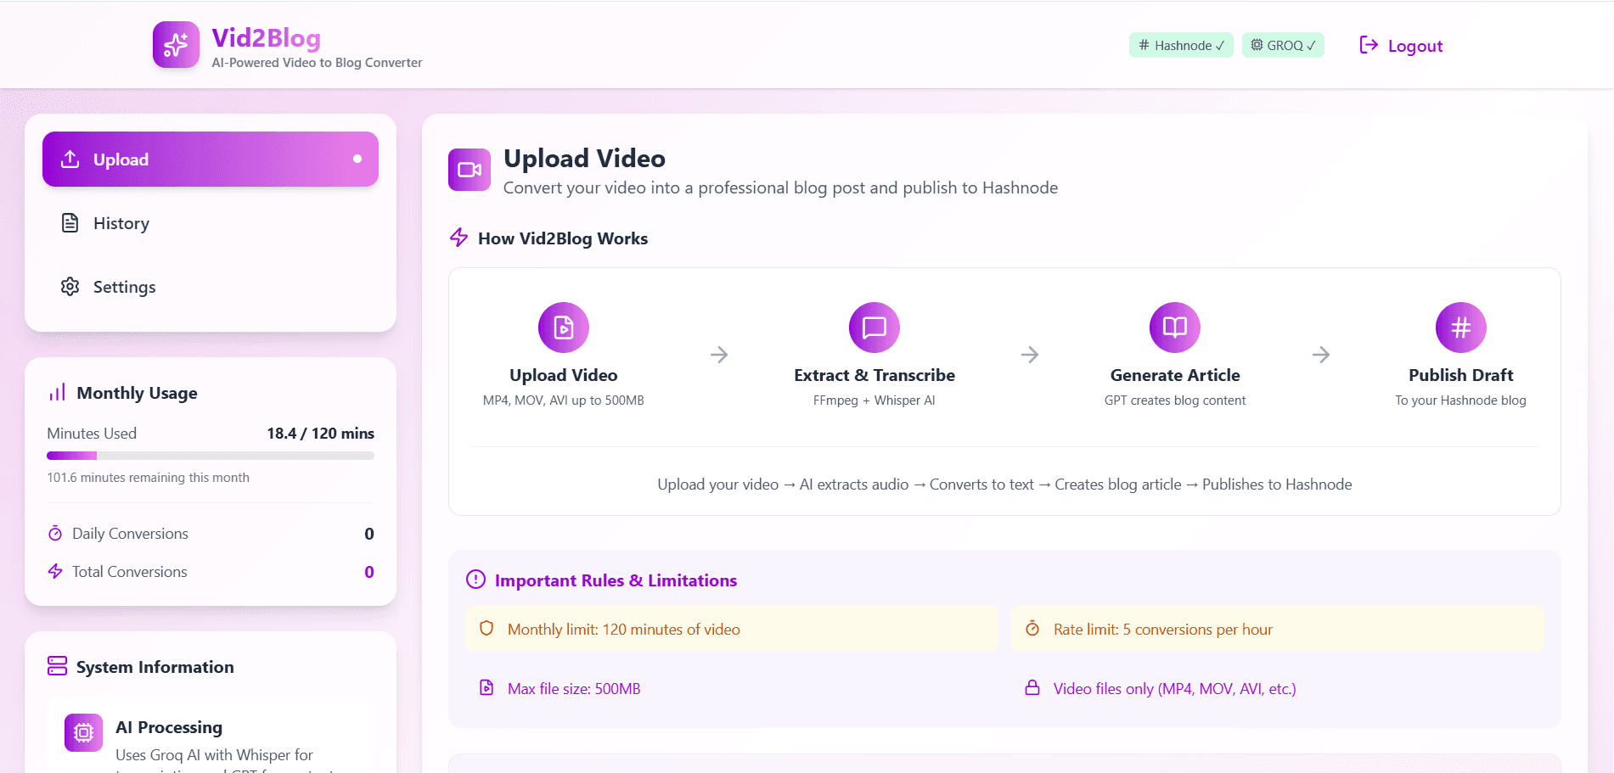
Task: Click the 'Extract & Transcribe' step title
Action: [x=874, y=375]
